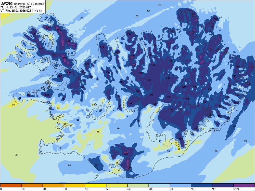The image size is (255, 191).
Task: Click the '81' humidity value on the map
Action: pyautogui.click(x=82, y=18)
